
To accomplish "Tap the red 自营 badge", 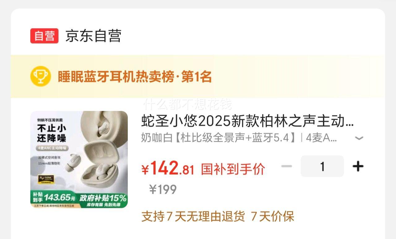I will coord(44,36).
